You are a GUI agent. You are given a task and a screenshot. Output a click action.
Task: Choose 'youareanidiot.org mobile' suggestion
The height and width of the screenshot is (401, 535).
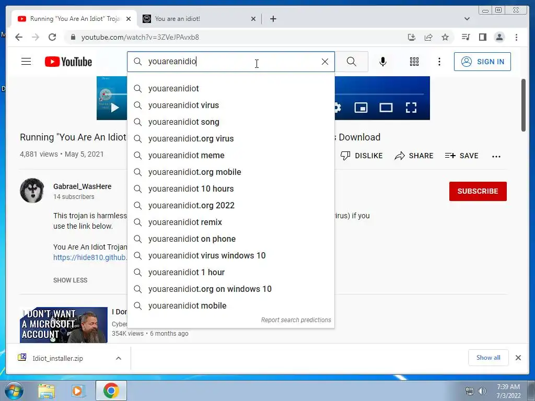pyautogui.click(x=230, y=172)
